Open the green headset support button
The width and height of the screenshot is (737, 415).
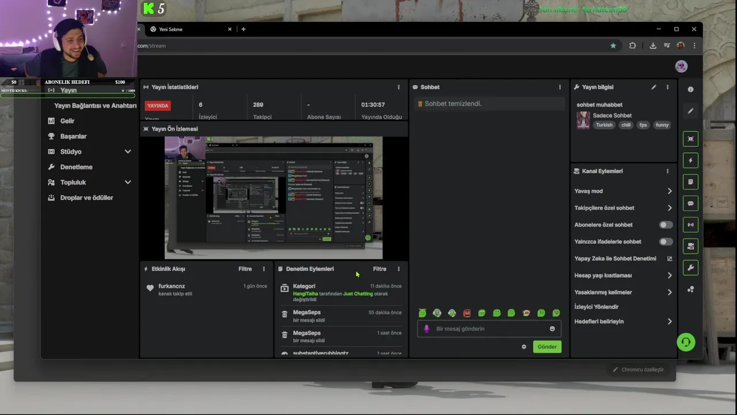click(x=686, y=342)
